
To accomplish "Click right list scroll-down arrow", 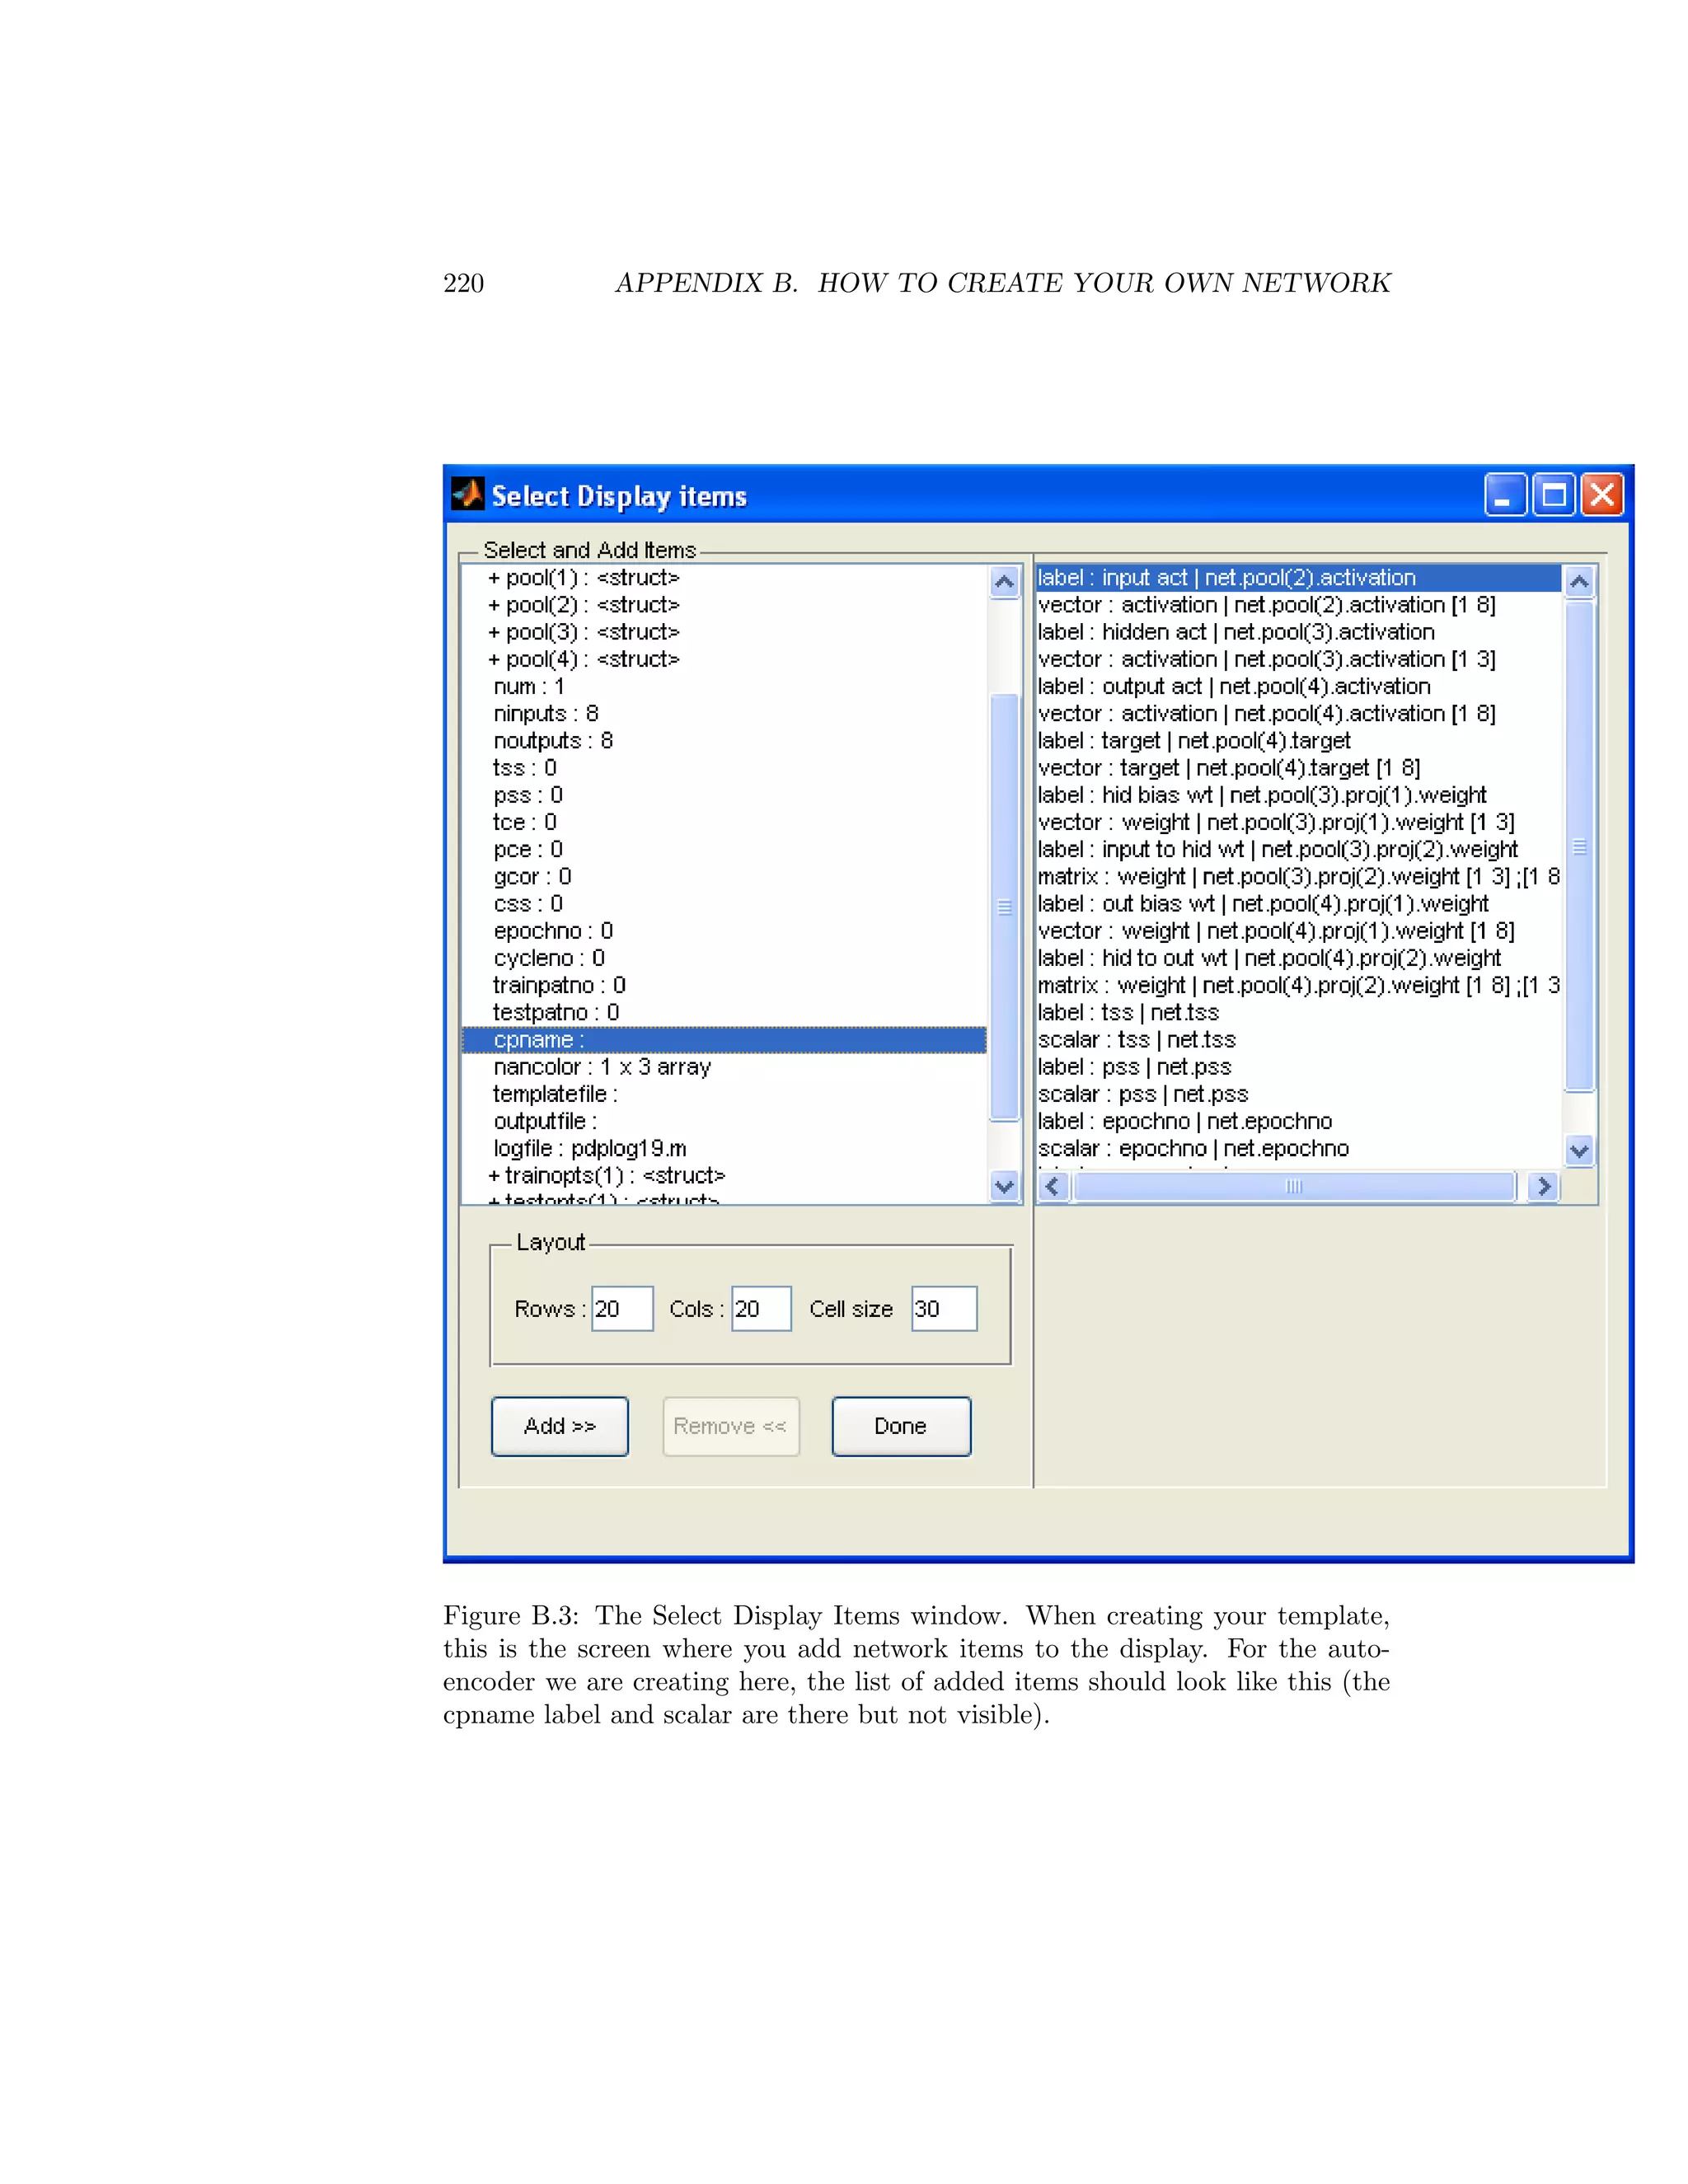I will click(1580, 1151).
